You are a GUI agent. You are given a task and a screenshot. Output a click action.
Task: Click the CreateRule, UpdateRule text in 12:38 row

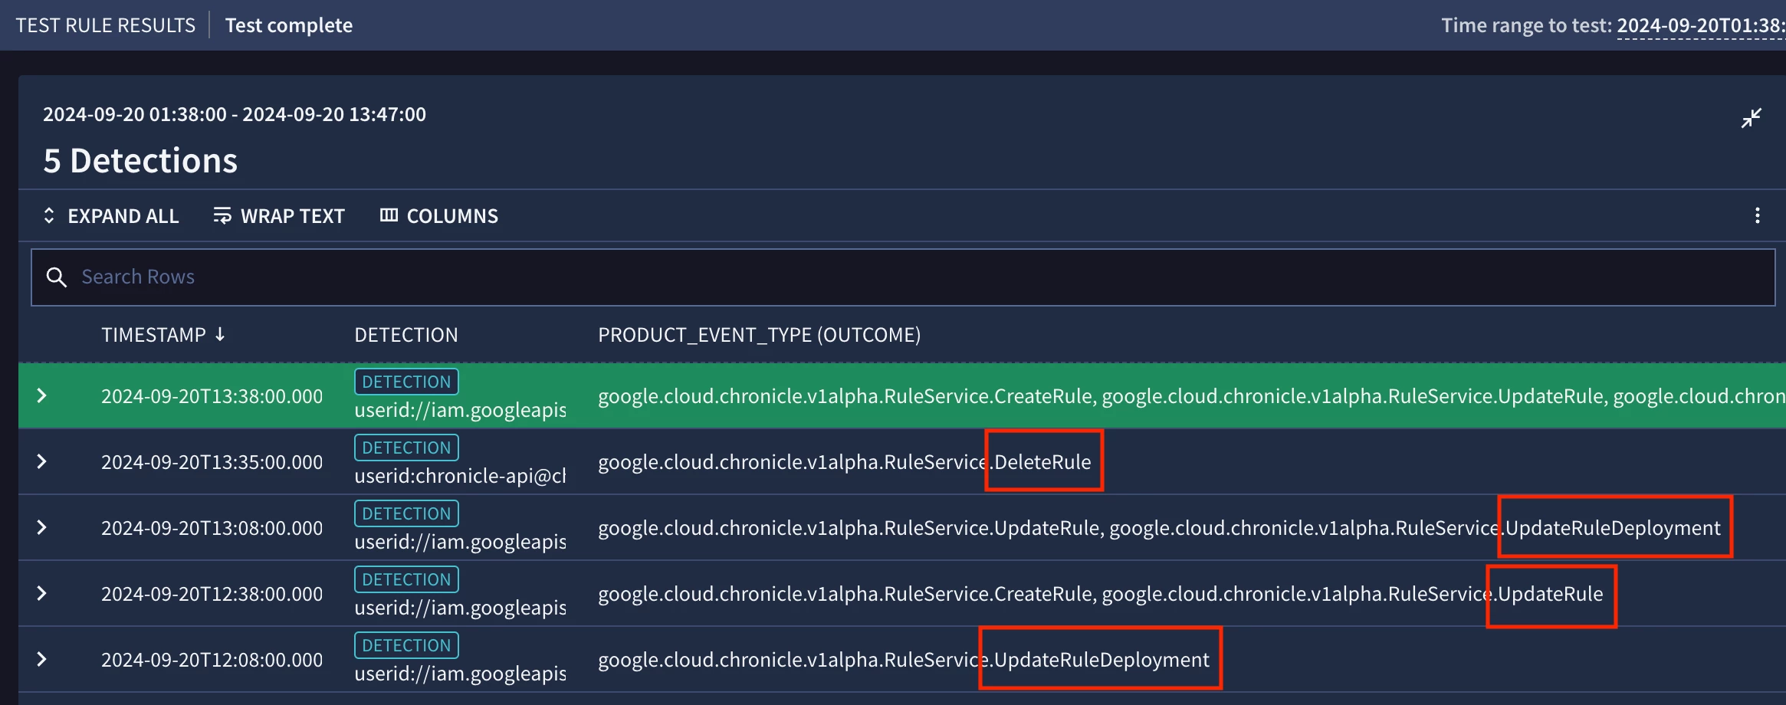point(1100,594)
